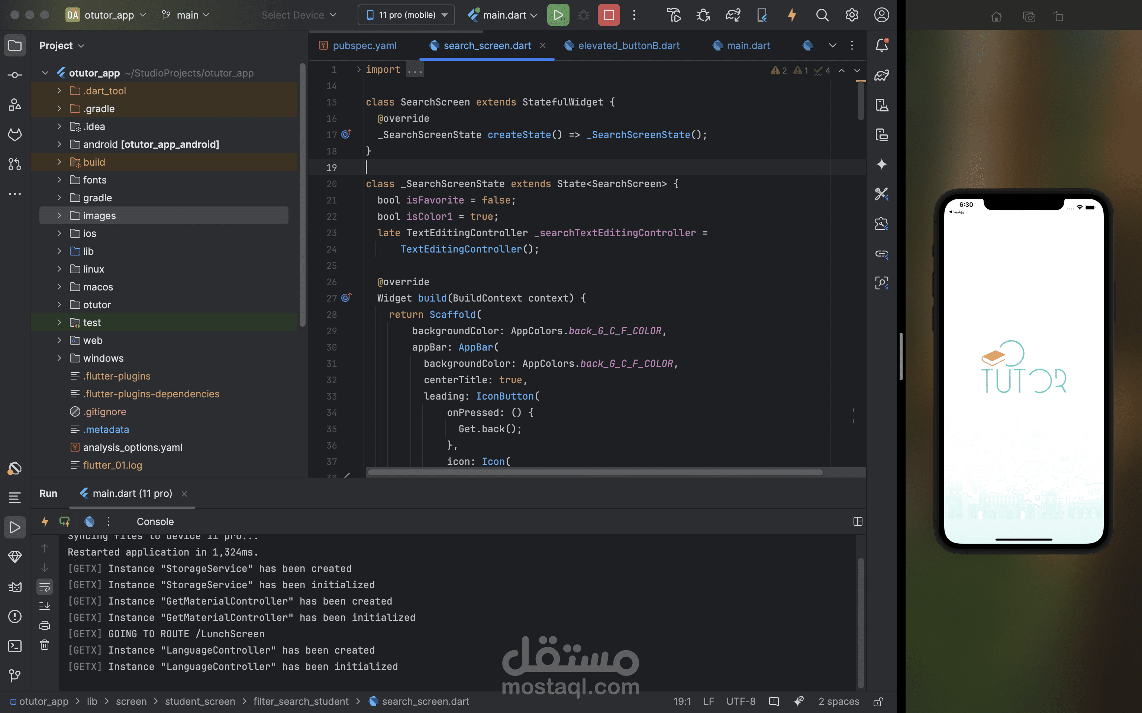Open Search Everywhere magnifier icon
1142x713 pixels.
822,15
